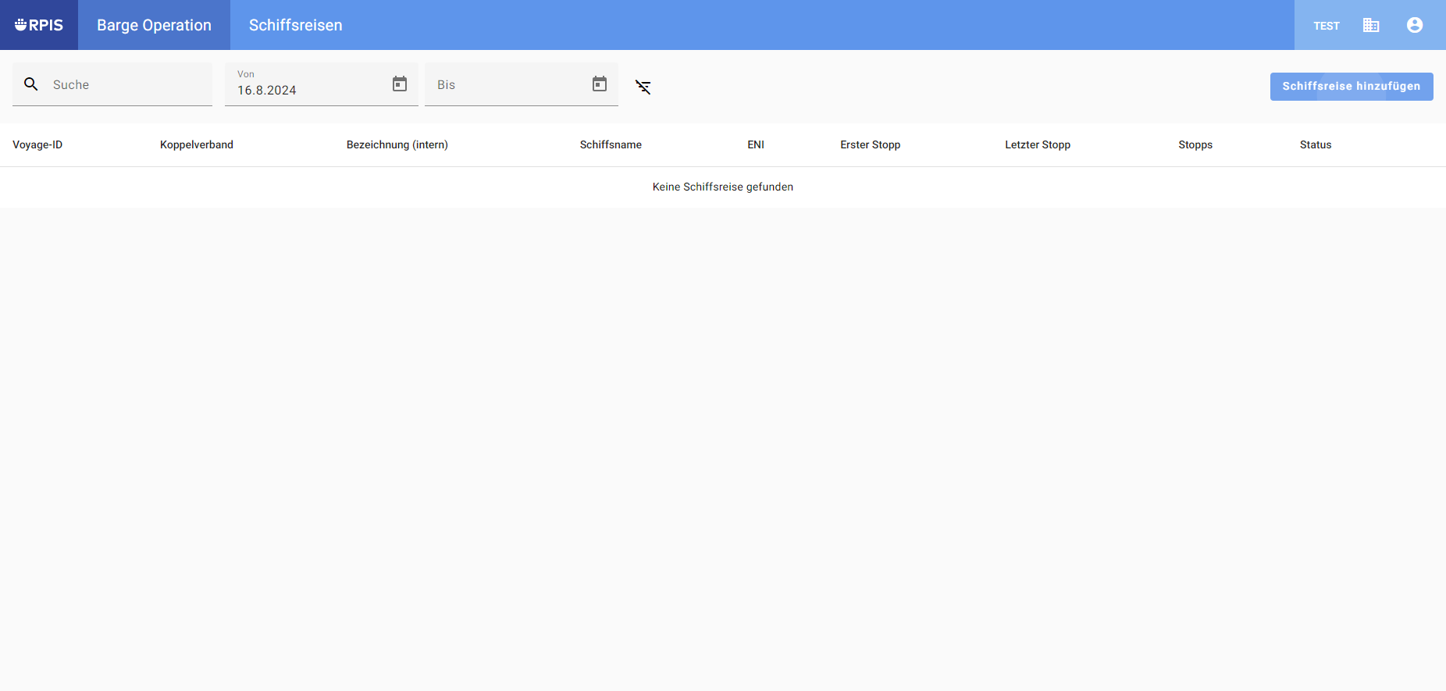The width and height of the screenshot is (1446, 691).
Task: Sort by Schiffsname column header
Action: [x=611, y=144]
